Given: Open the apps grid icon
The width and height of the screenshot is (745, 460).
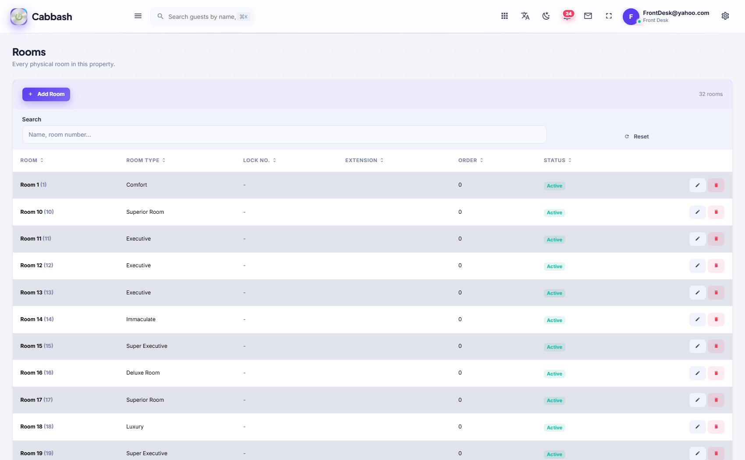Looking at the screenshot, I should pos(504,16).
